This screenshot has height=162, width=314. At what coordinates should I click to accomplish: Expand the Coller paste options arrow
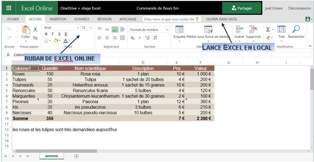(x=26, y=42)
